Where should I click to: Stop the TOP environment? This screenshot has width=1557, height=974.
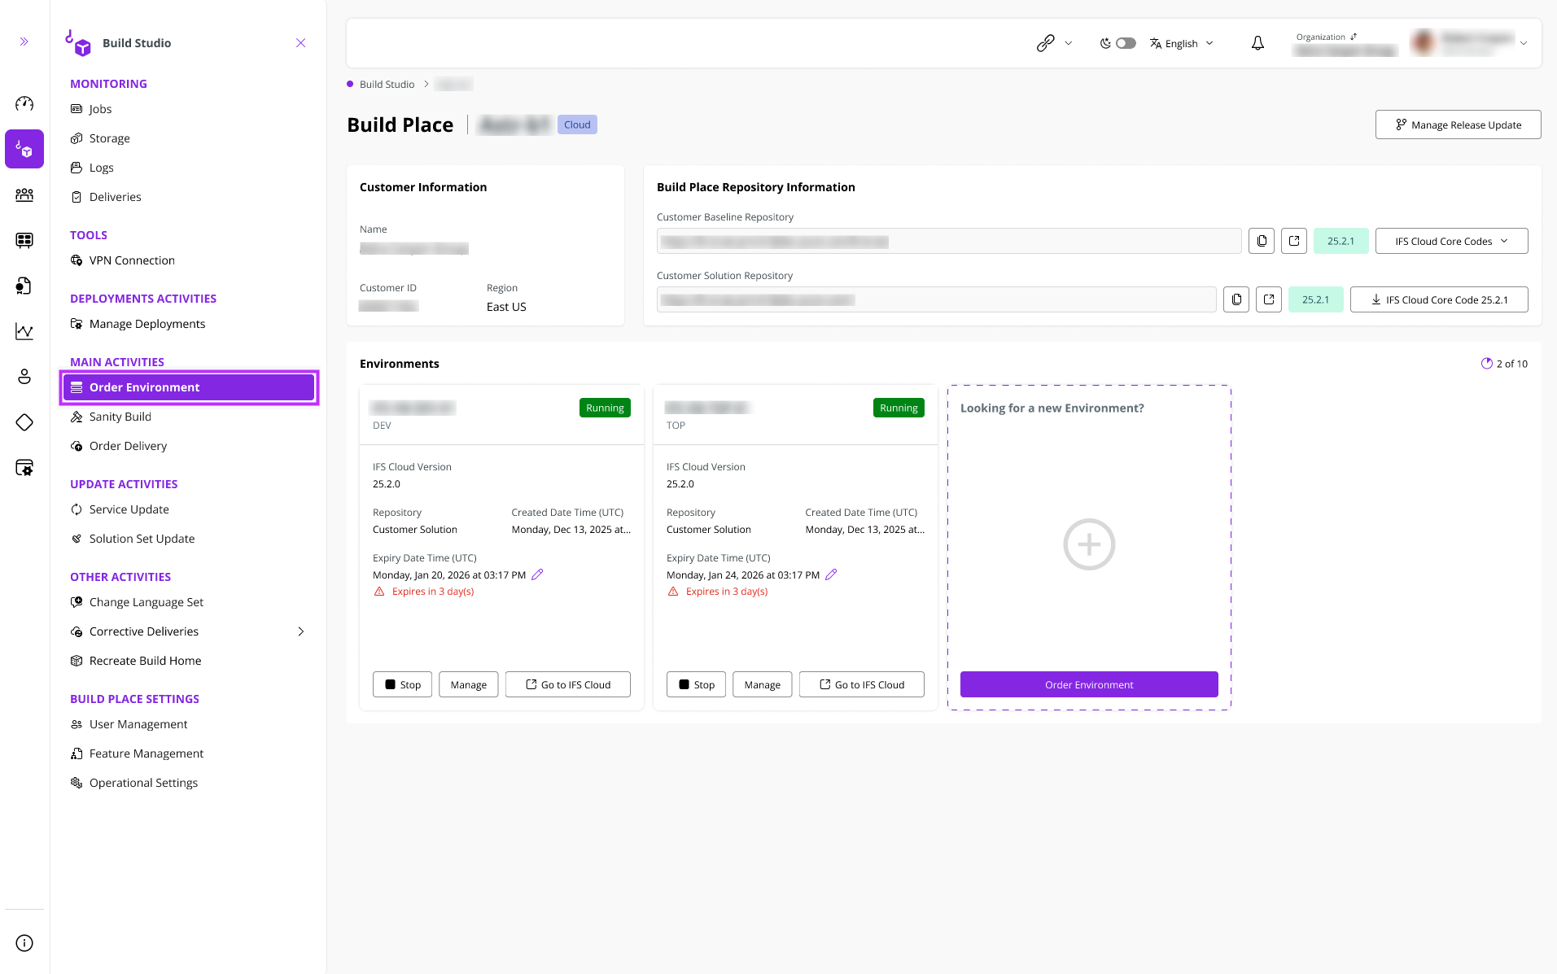(696, 684)
